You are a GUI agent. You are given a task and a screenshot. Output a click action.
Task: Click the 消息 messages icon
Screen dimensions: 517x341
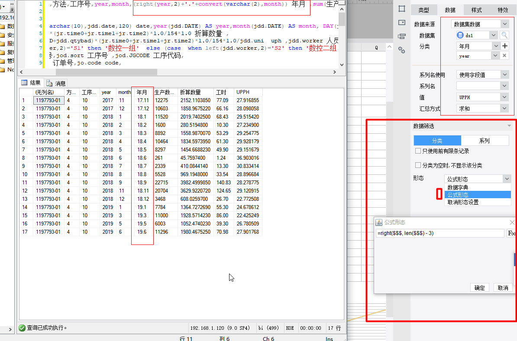(x=49, y=83)
